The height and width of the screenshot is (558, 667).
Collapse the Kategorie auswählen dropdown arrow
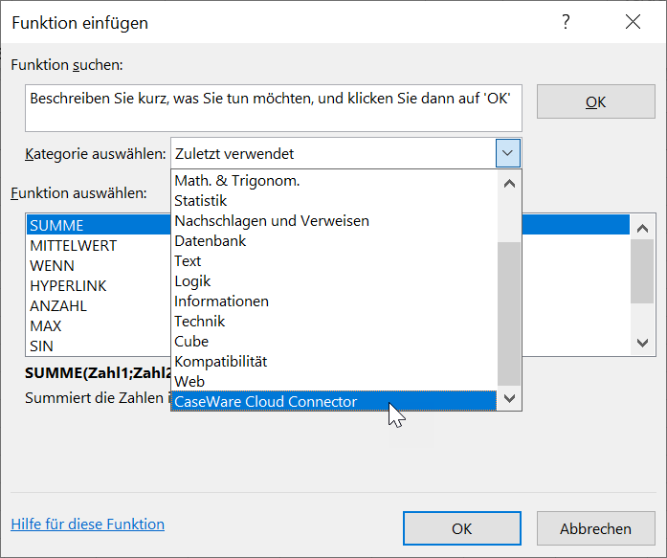507,153
